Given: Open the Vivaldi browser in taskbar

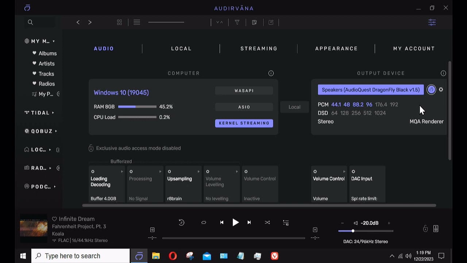Looking at the screenshot, I should 275,256.
